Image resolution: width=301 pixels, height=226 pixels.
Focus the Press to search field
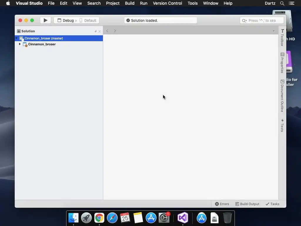point(262,20)
